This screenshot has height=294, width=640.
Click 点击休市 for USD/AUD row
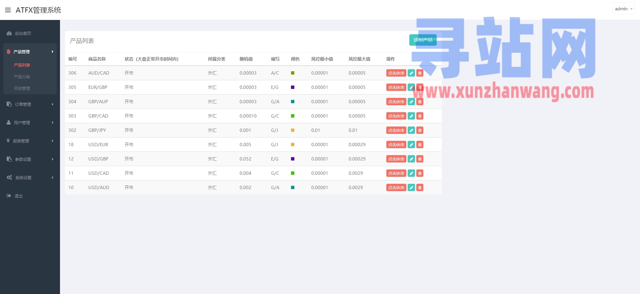click(396, 187)
